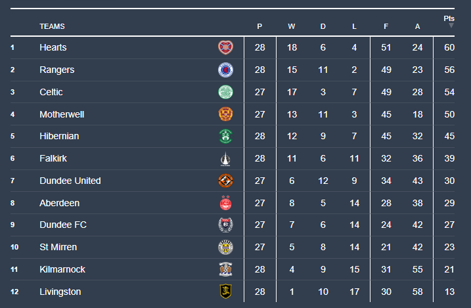The height and width of the screenshot is (308, 471).
Task: Click the Hearts club crest icon
Action: 225,47
